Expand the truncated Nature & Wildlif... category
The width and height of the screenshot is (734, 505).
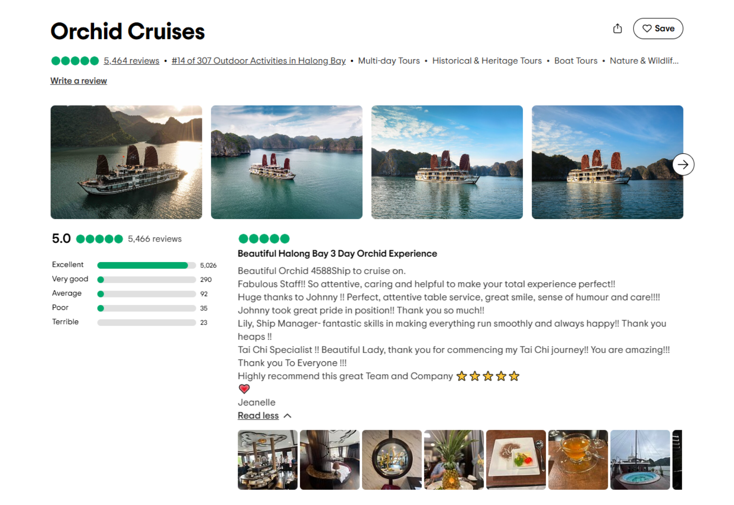645,60
